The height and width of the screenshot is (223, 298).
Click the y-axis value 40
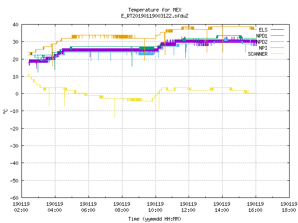click(15, 25)
